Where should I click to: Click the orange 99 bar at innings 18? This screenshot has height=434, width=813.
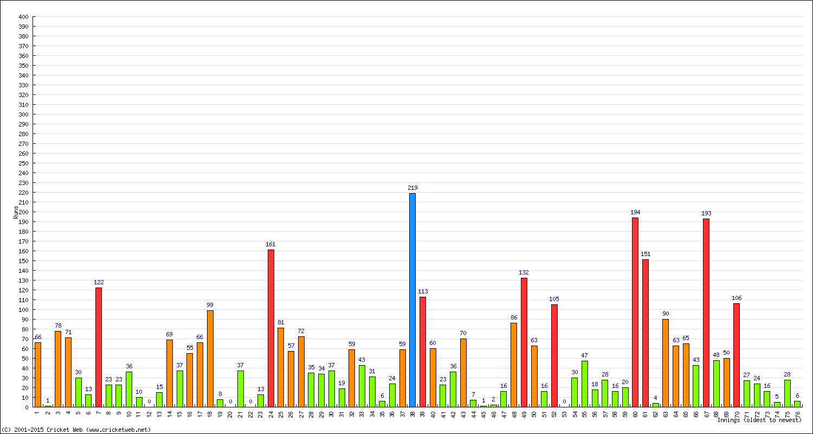210,359
